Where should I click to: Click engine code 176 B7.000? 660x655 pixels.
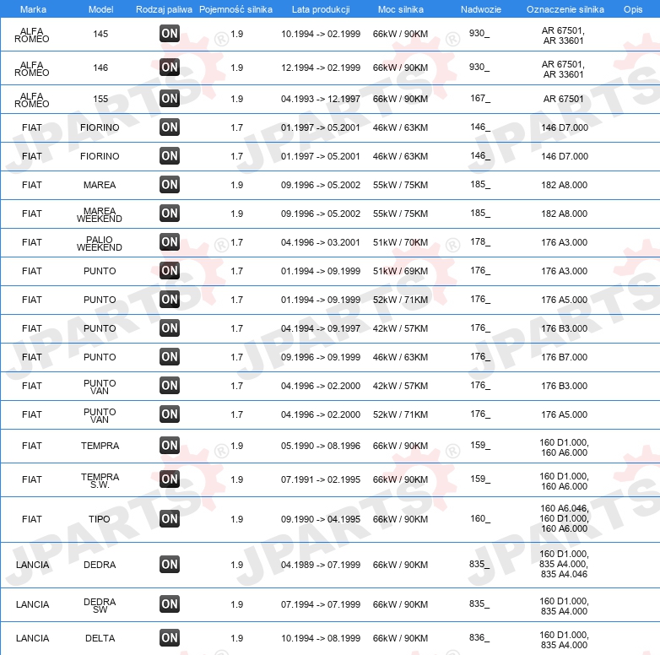(564, 357)
